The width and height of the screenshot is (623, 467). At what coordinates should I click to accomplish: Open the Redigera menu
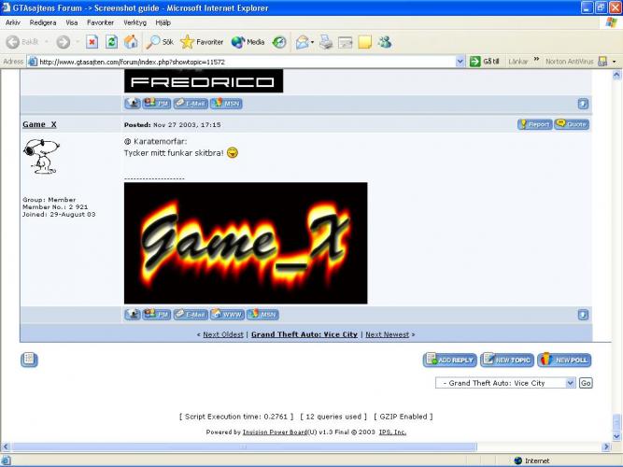pos(42,21)
